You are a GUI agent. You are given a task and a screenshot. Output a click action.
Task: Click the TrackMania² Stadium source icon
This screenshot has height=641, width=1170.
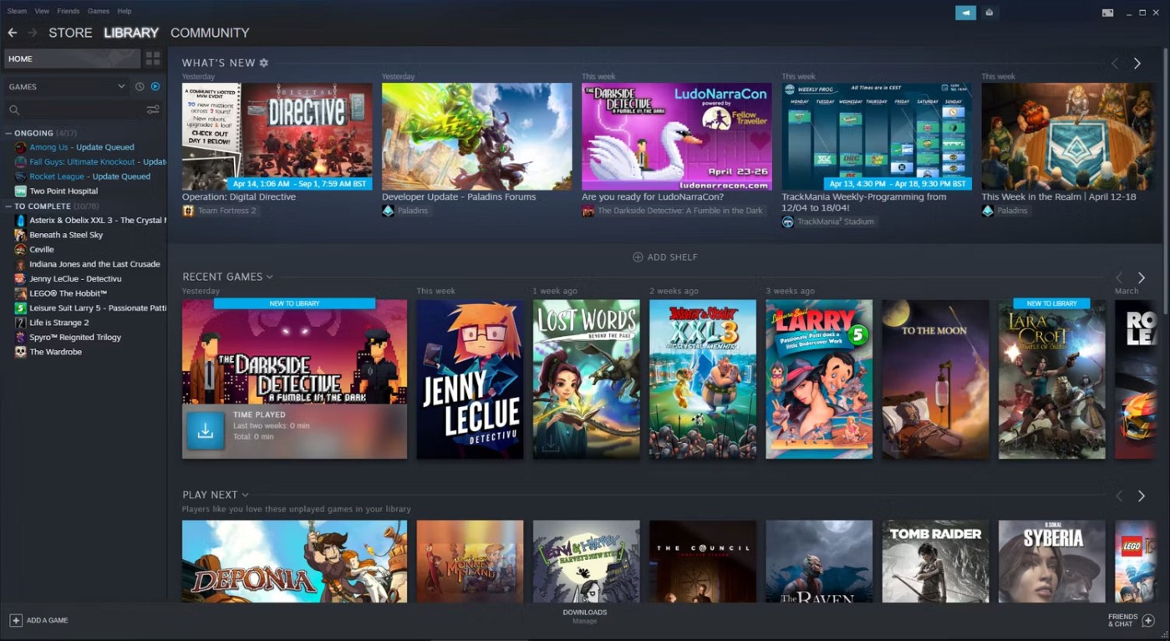pyautogui.click(x=788, y=221)
